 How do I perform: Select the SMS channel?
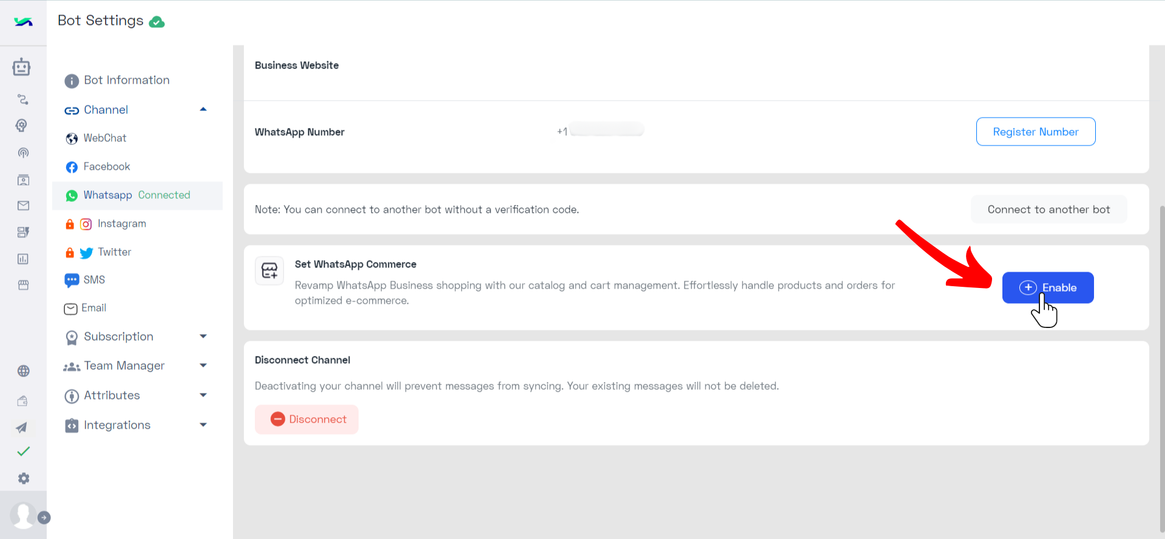point(85,280)
